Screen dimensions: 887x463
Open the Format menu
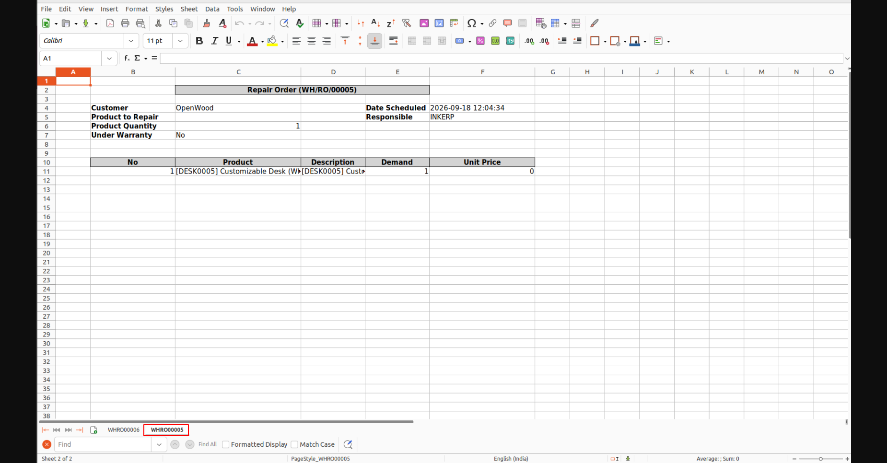tap(137, 9)
